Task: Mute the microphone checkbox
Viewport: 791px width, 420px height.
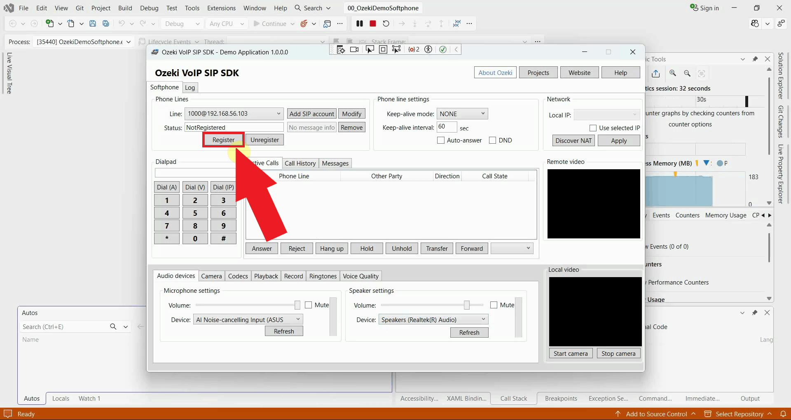Action: [x=308, y=305]
